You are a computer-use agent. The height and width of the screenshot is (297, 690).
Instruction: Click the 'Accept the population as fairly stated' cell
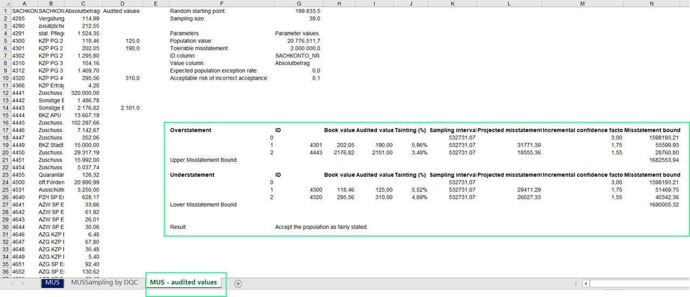(321, 227)
